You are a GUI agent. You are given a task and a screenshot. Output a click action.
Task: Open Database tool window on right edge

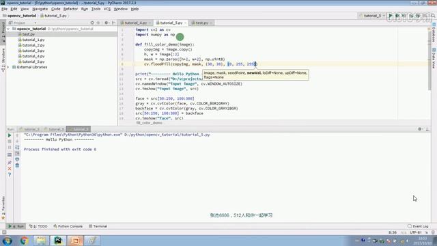[x=434, y=33]
